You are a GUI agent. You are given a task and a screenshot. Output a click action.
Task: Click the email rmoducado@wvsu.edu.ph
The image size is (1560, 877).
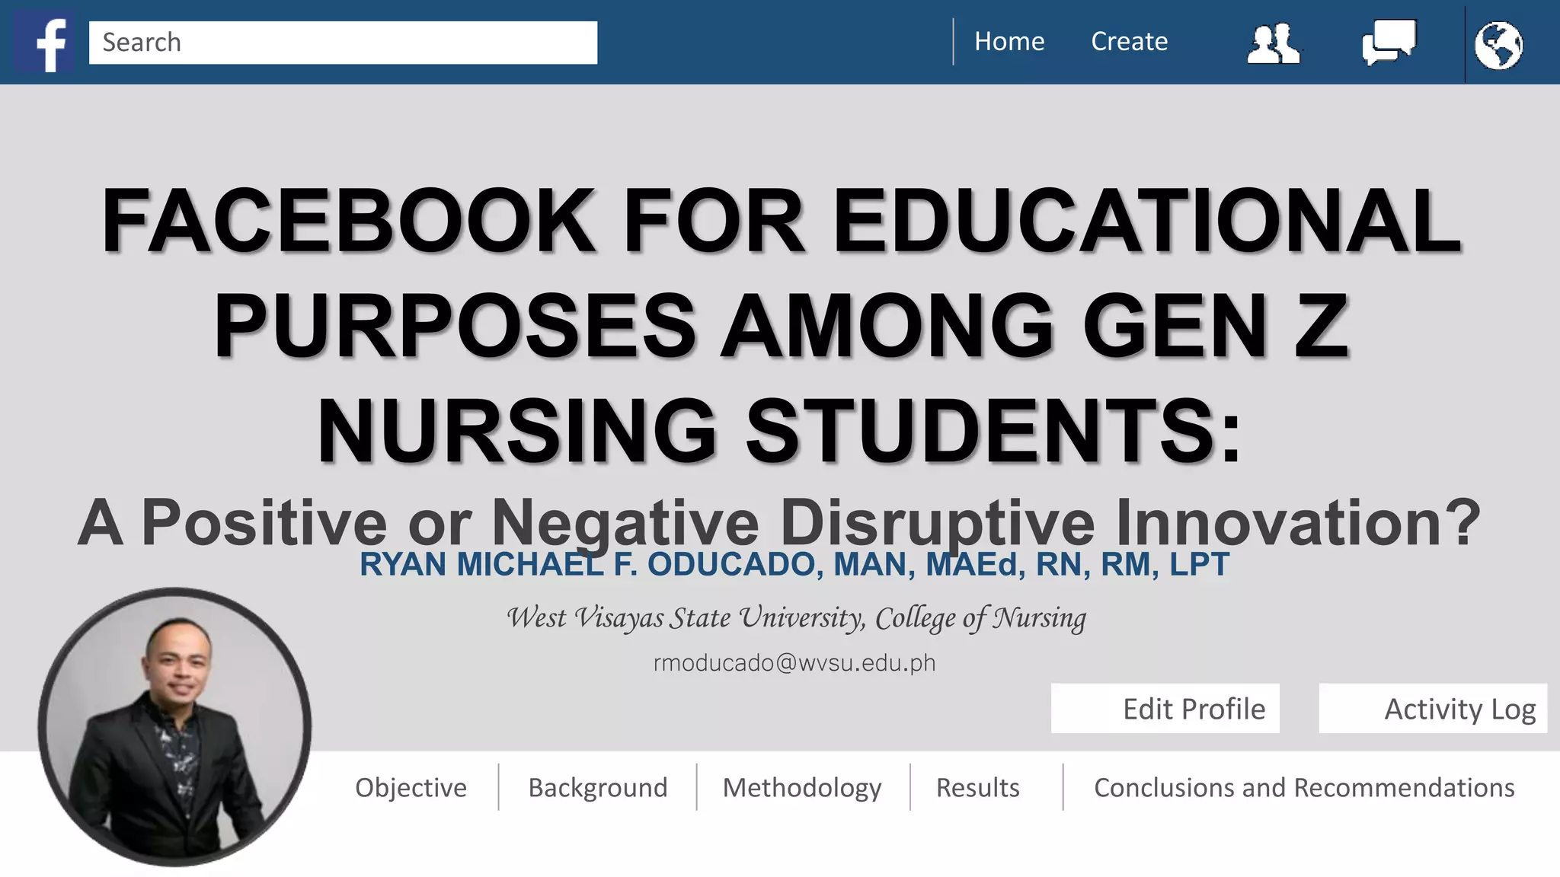pyautogui.click(x=794, y=663)
